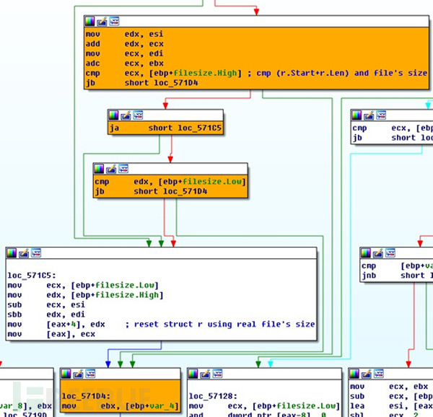Click the color palette icon of the loc_571C5 block
The image size is (433, 417).
[12, 253]
